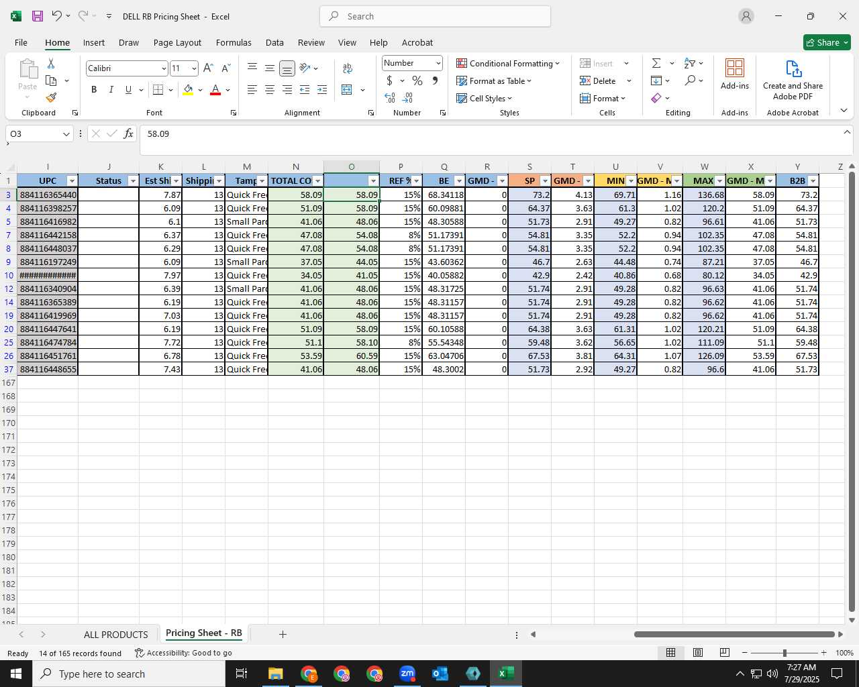
Task: Open Find and Select magnifier
Action: [690, 81]
